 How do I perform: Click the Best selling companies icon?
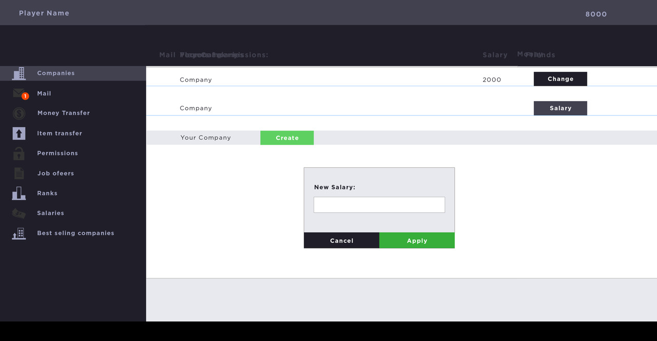coord(19,234)
